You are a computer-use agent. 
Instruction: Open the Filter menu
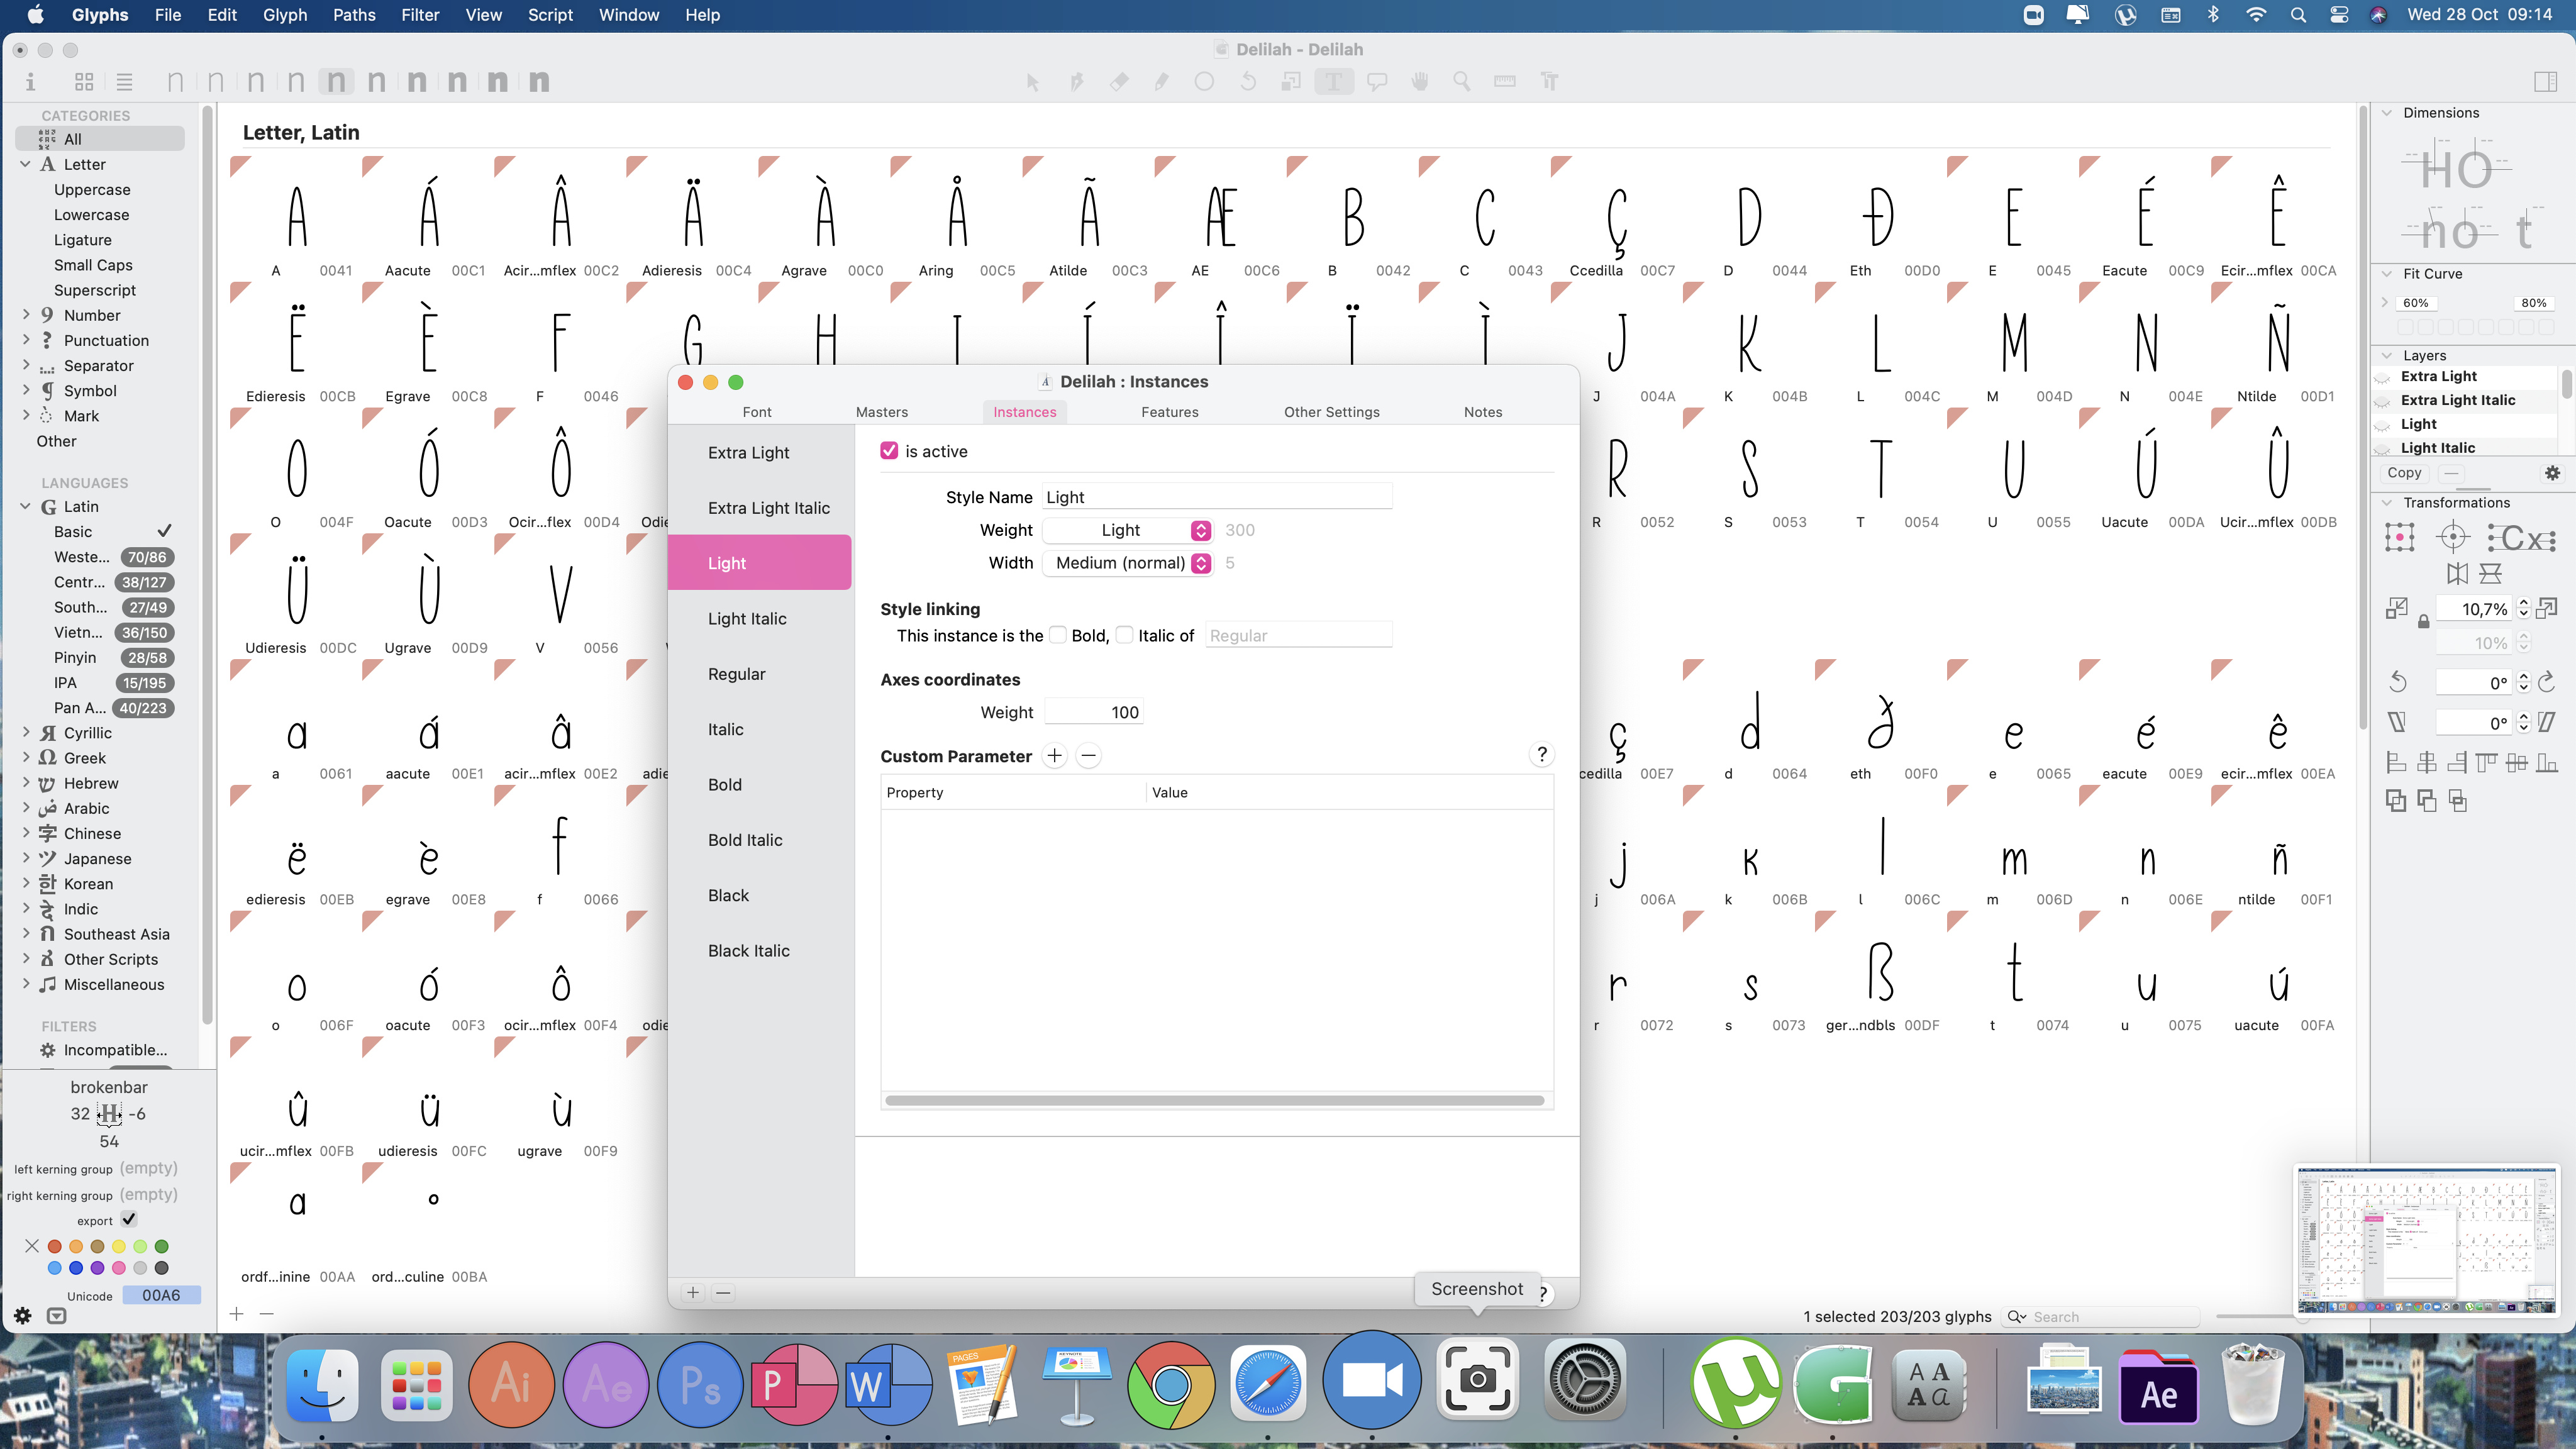point(419,15)
